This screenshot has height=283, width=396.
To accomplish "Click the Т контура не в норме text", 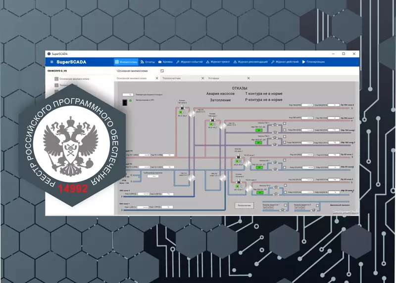I will [x=264, y=93].
